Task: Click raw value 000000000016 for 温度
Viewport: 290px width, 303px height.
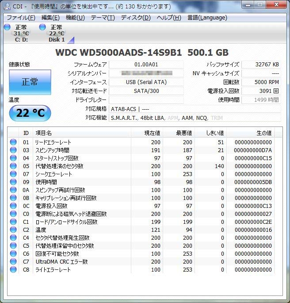Action: click(x=253, y=230)
